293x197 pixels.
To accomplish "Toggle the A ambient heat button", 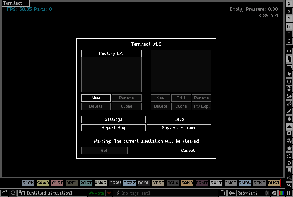I will pyautogui.click(x=289, y=34).
